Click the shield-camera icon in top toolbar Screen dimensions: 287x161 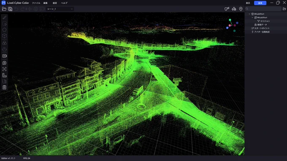227,9
